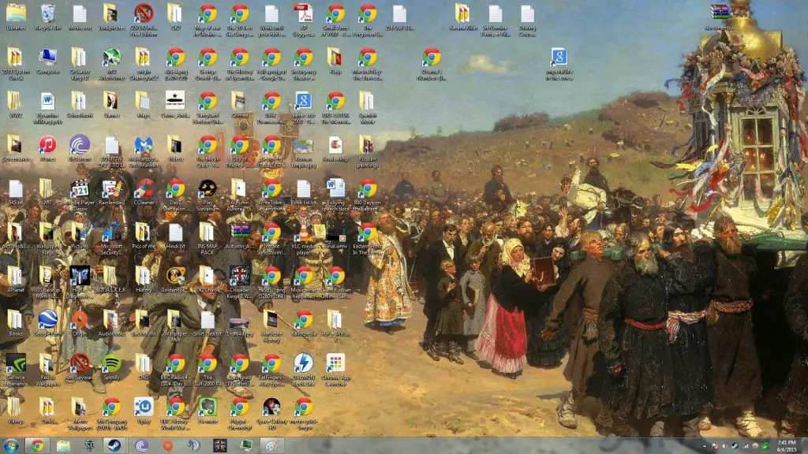Open the taskbar clock showing 7:41 PM
Screen dimensions: 808x454
pos(787,446)
